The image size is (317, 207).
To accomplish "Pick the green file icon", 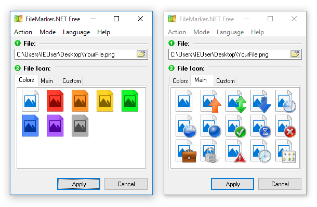I will point(130,101).
